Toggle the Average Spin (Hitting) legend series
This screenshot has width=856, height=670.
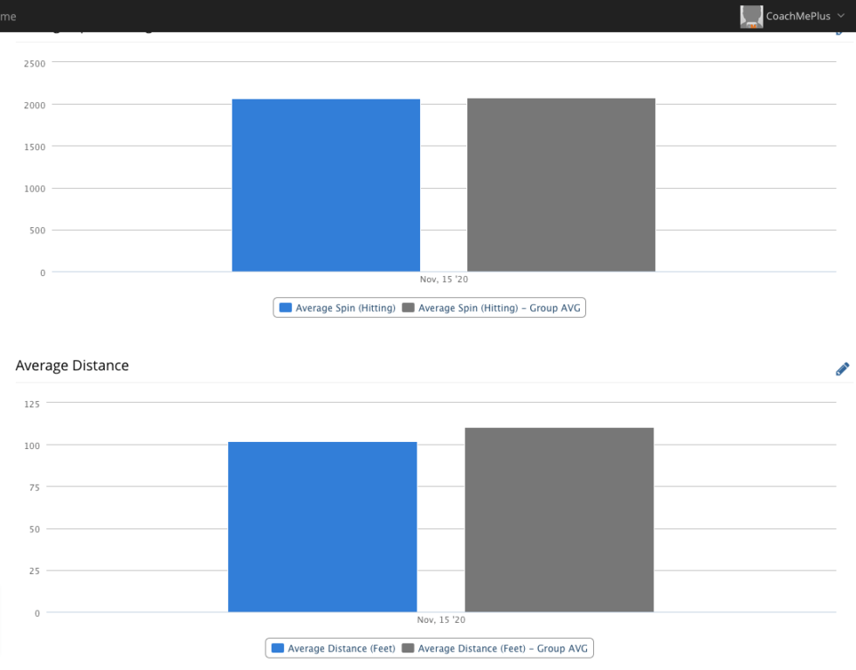(337, 307)
